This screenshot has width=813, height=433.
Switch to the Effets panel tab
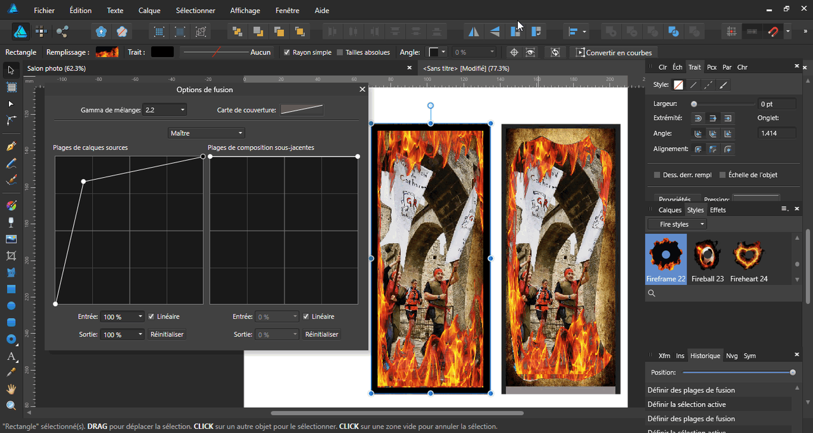[x=718, y=210]
